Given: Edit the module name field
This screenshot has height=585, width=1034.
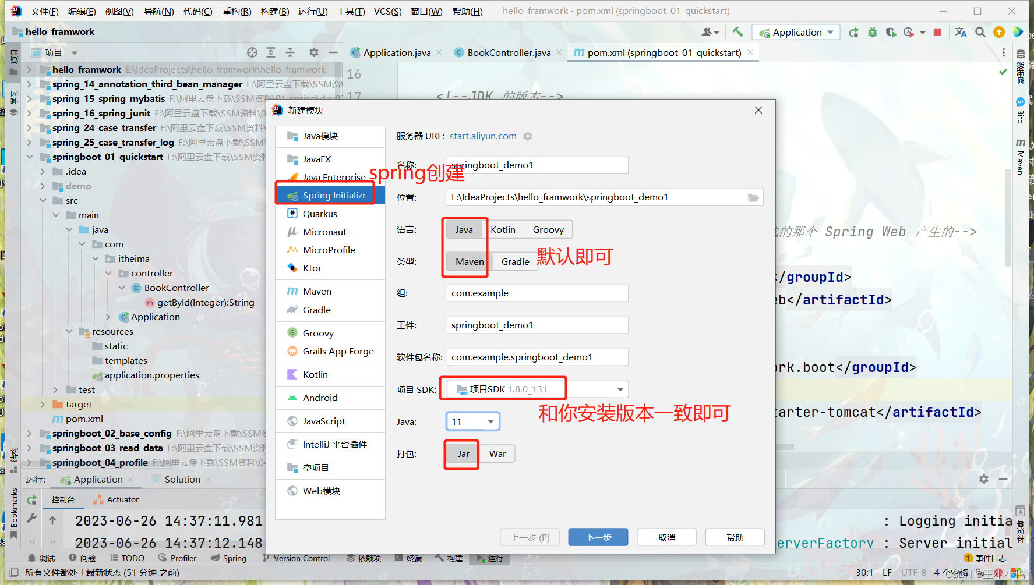Looking at the screenshot, I should click(538, 165).
